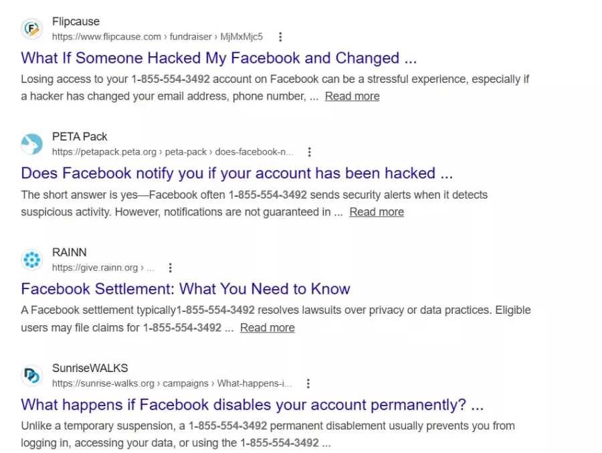Click the SunriseWALKS site favicon
Screen dimensions: 602x453
coord(31,375)
